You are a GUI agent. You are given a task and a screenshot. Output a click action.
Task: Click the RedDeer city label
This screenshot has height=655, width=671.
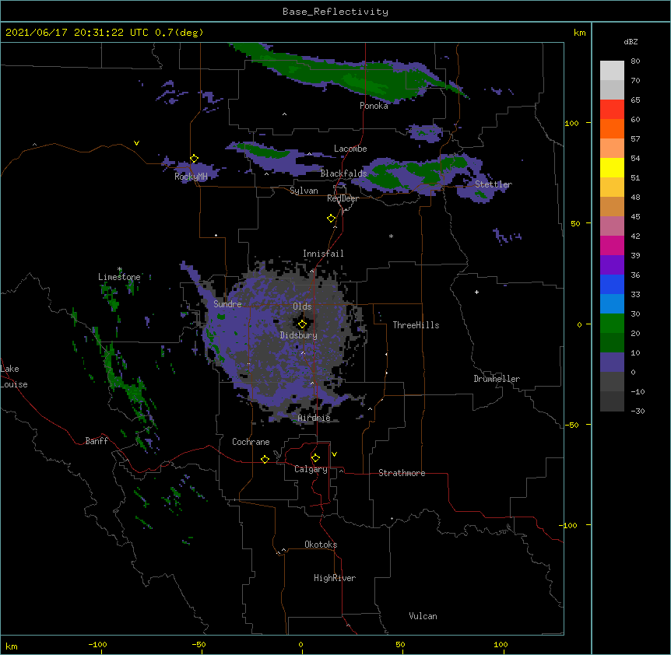pos(343,198)
